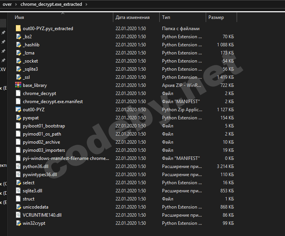
Task: Click the pyimod03_importers file icon
Action: tap(18, 150)
